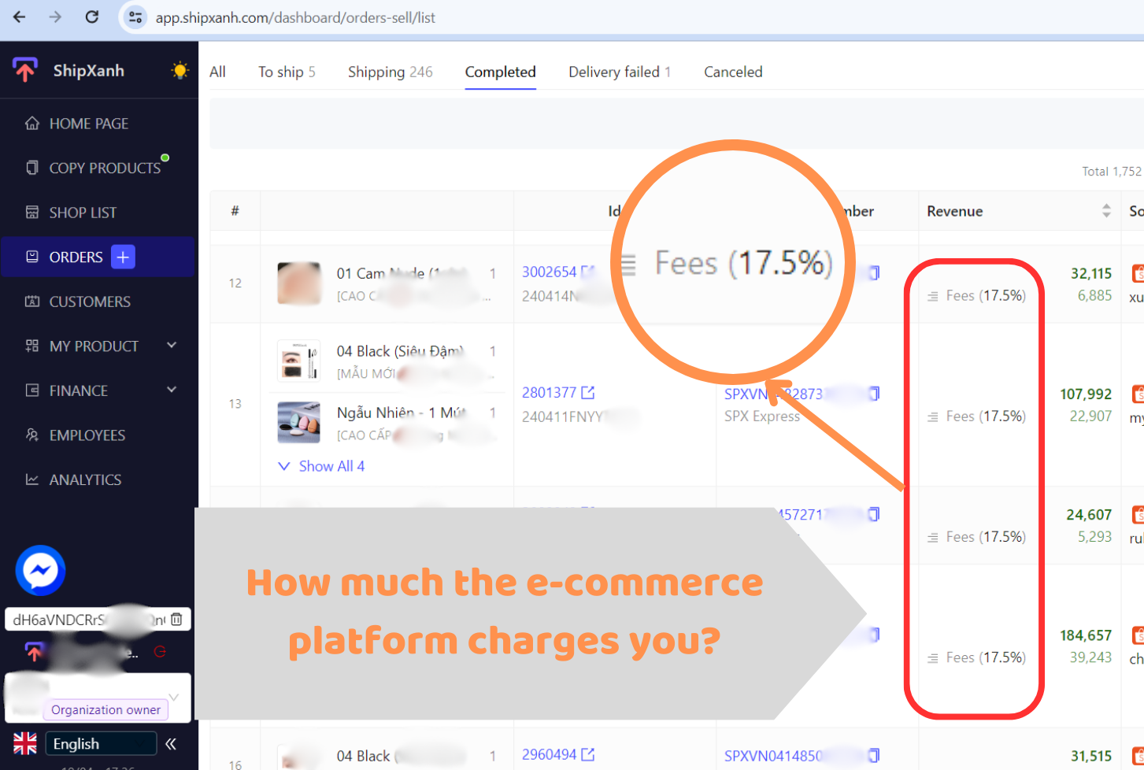Toggle theme with the sun icon

coord(180,70)
